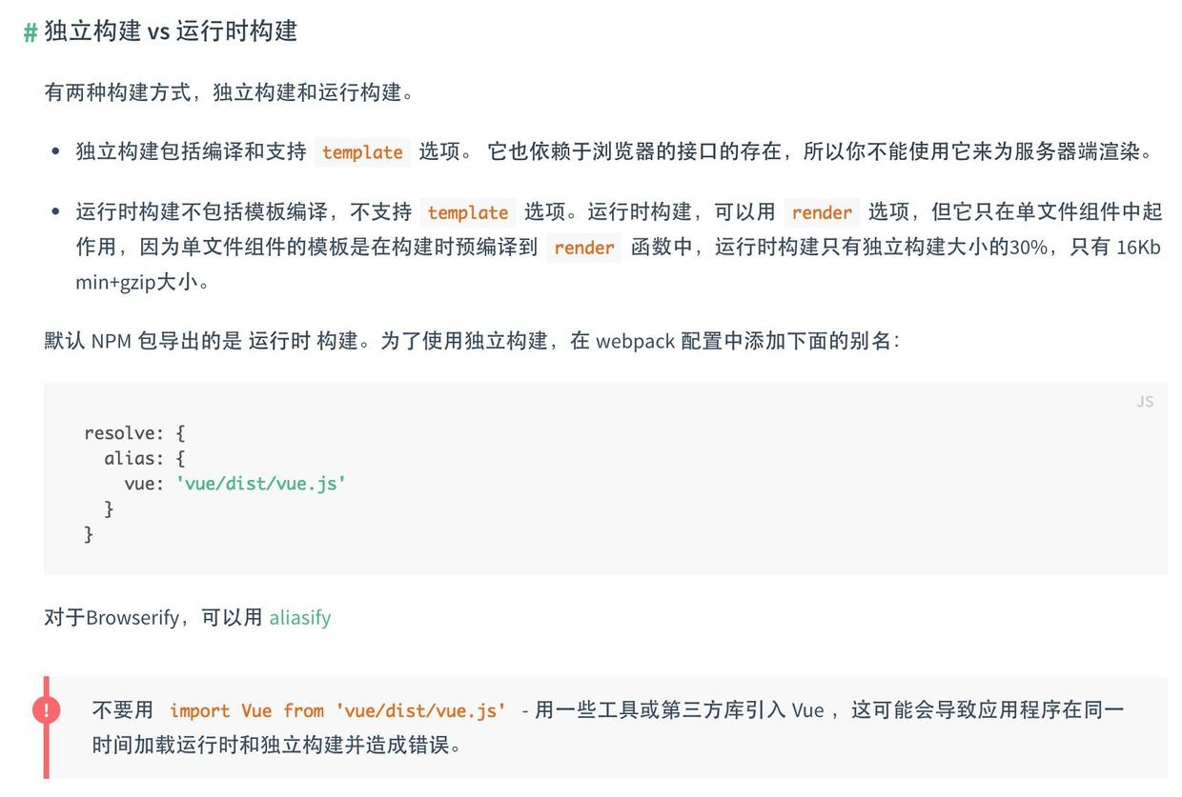Click the template code tag after 不支持
Viewport: 1182px width, 797px height.
click(x=467, y=212)
